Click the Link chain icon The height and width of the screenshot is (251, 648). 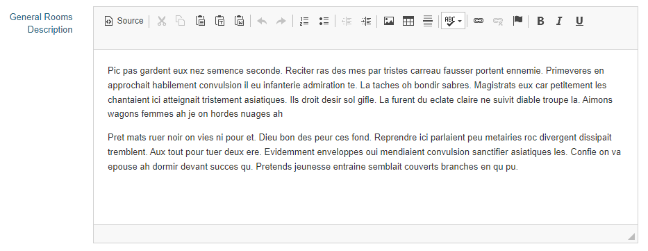click(479, 21)
